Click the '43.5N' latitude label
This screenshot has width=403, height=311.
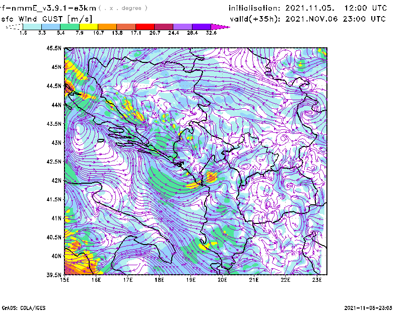click(x=54, y=124)
